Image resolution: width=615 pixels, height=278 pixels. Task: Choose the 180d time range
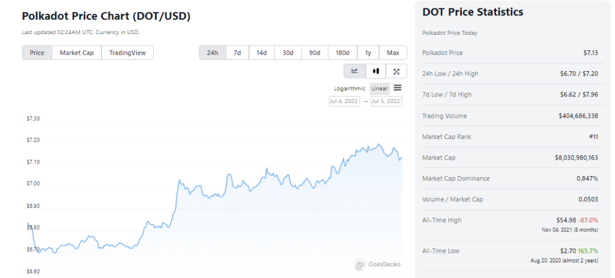(342, 53)
